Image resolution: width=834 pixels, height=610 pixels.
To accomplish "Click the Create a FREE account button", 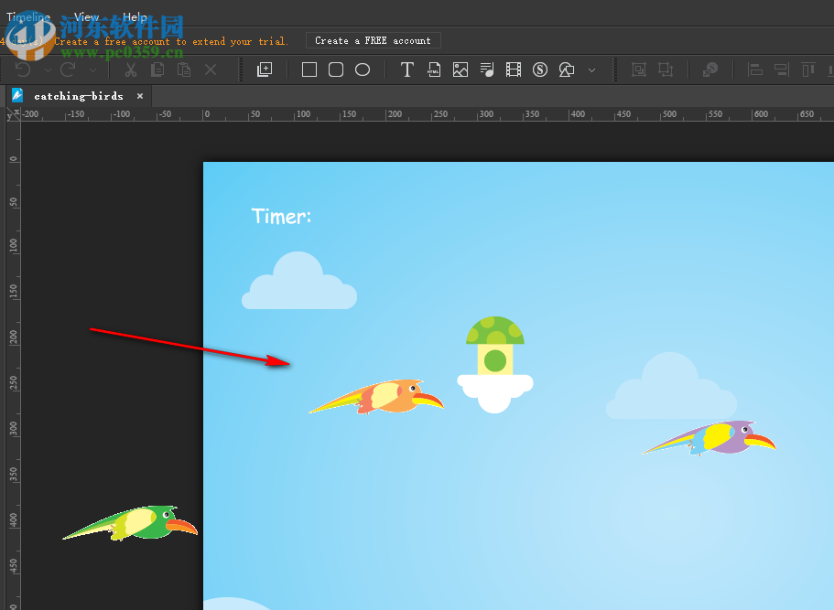I will coord(373,39).
